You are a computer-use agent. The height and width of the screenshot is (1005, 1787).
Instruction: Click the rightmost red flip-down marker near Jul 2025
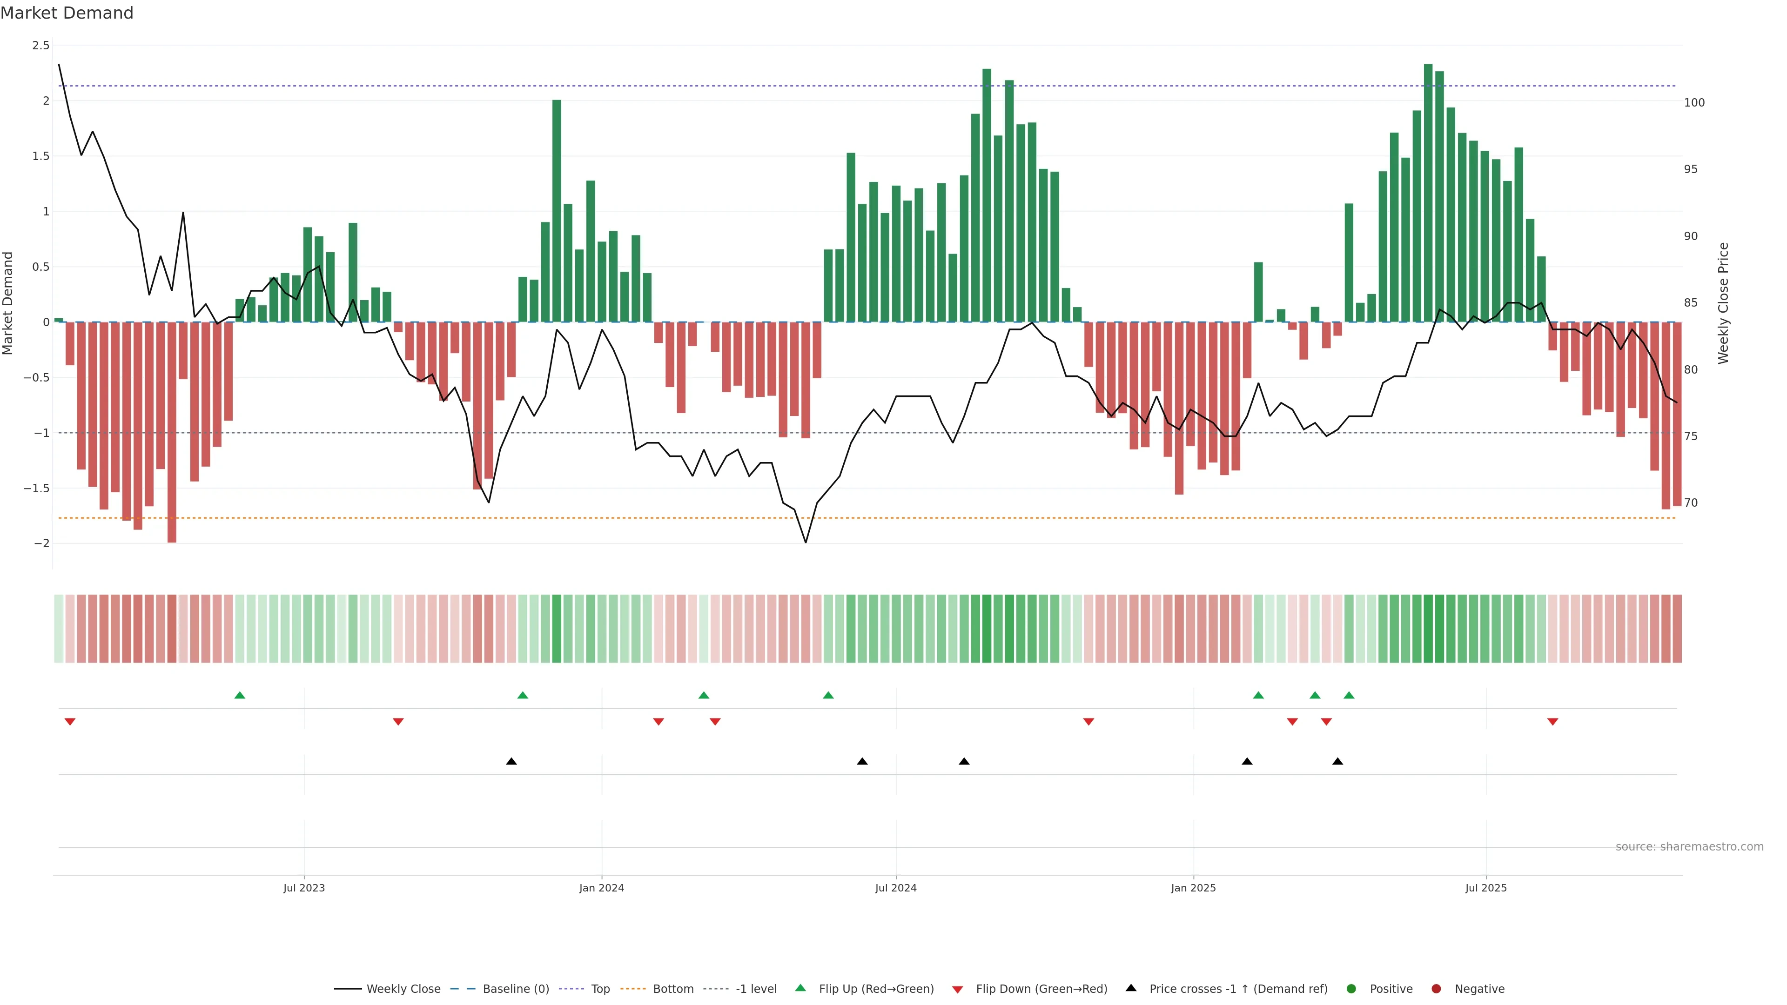pyautogui.click(x=1552, y=722)
